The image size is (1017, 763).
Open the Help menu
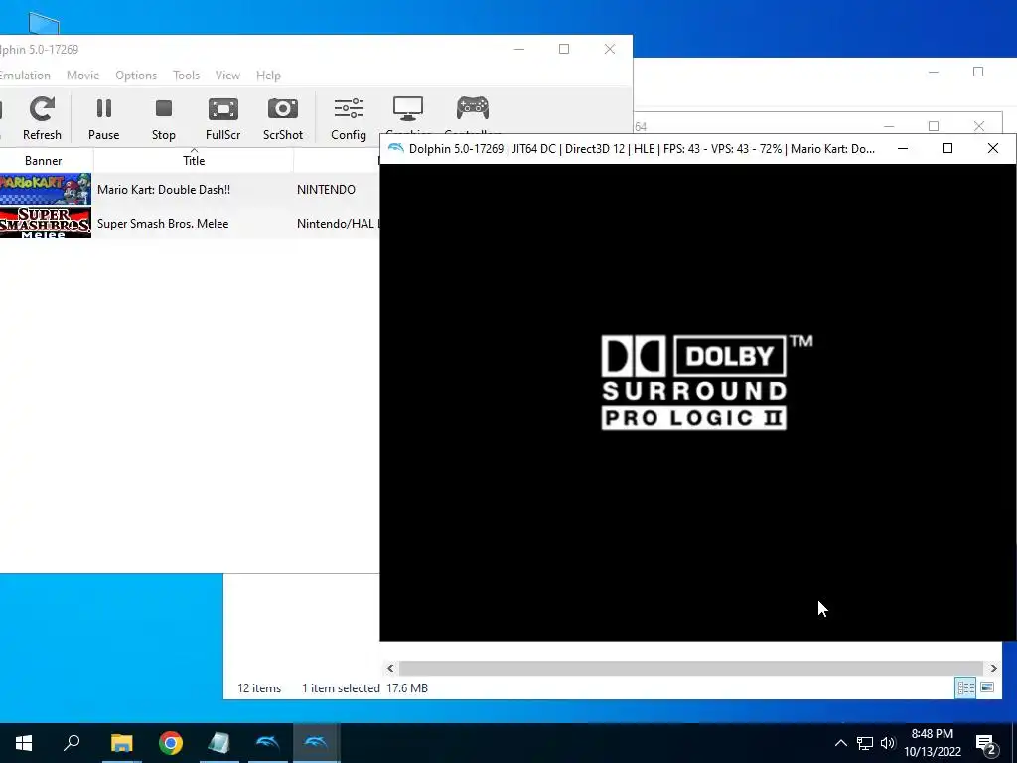[268, 76]
